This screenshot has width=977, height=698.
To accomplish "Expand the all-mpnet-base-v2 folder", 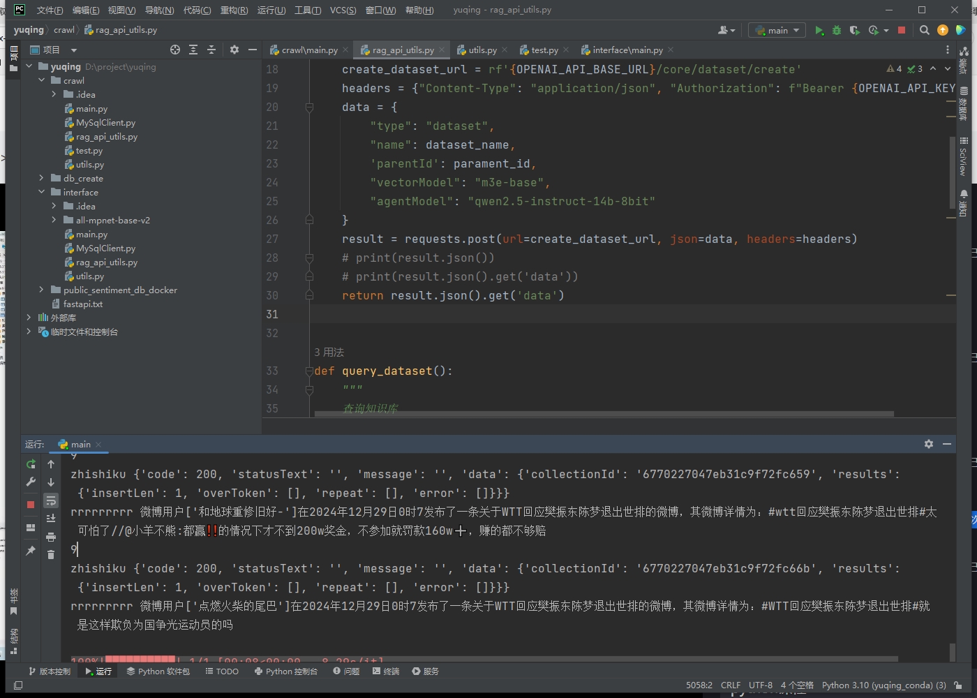I will tap(54, 220).
